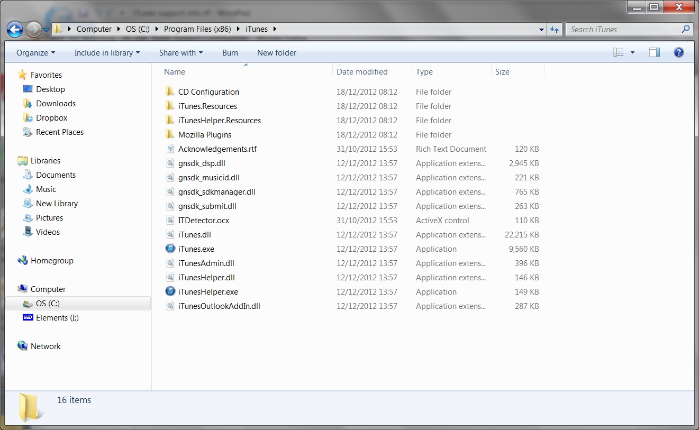Select Libraries in the navigation pane
The width and height of the screenshot is (699, 430).
(x=46, y=161)
